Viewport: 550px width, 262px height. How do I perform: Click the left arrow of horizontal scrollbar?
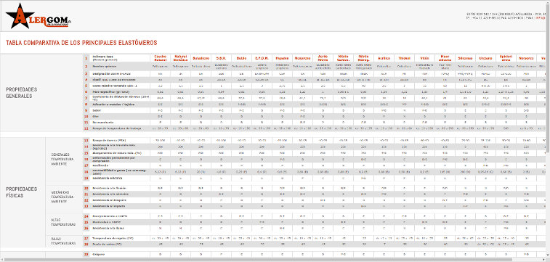click(x=1, y=260)
